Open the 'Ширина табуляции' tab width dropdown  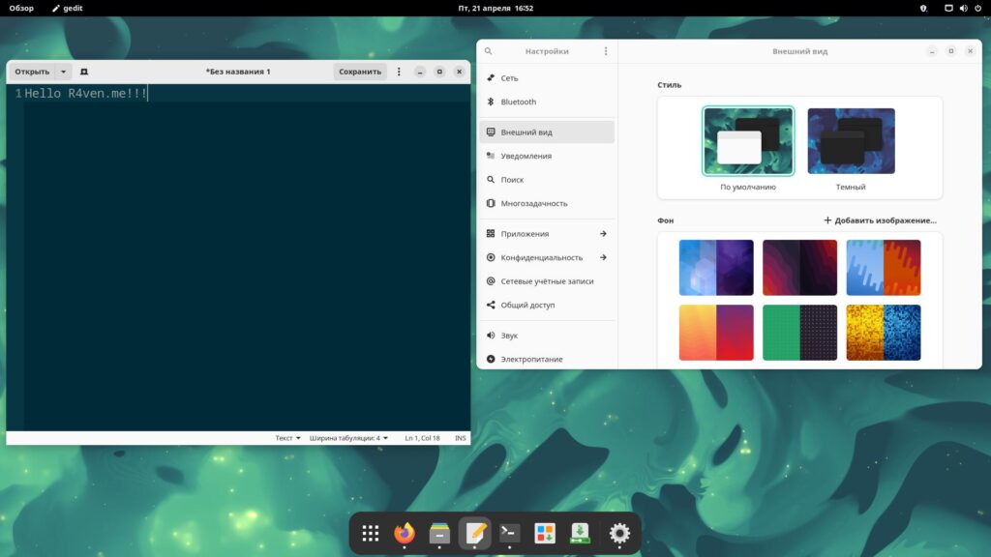pyautogui.click(x=348, y=438)
